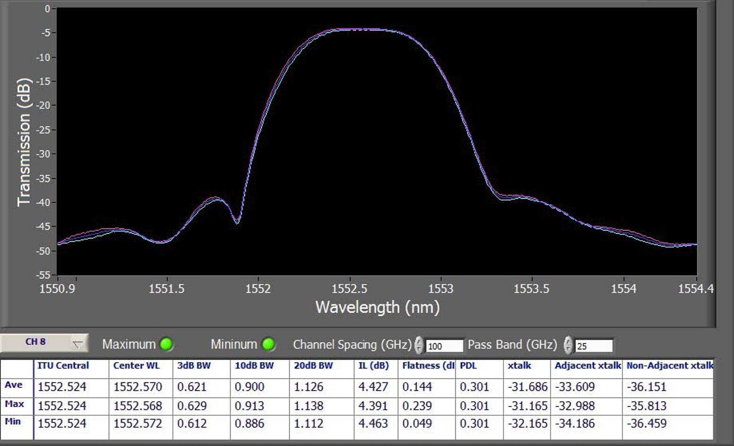Open the CH 8 channel selector dropdown
The width and height of the screenshot is (734, 446).
coord(78,344)
